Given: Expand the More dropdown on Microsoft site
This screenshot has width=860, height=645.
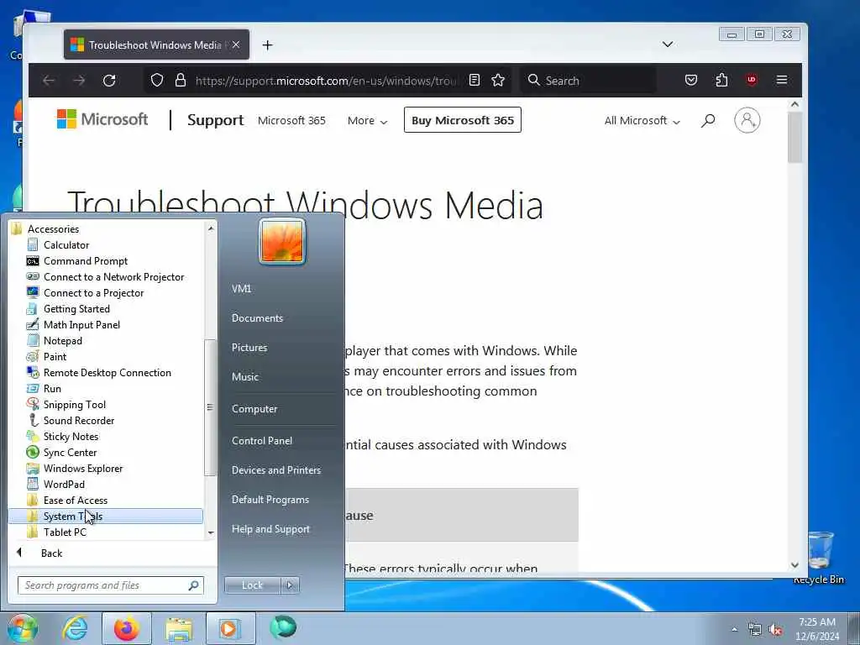Looking at the screenshot, I should 367,121.
